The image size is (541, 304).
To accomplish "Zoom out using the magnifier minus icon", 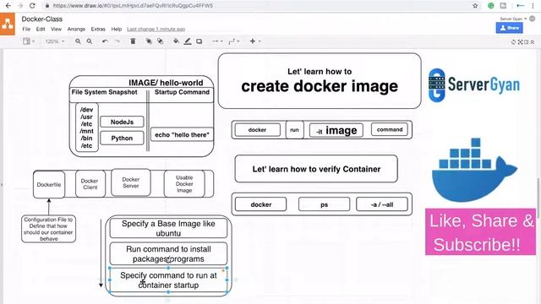I will [x=90, y=41].
